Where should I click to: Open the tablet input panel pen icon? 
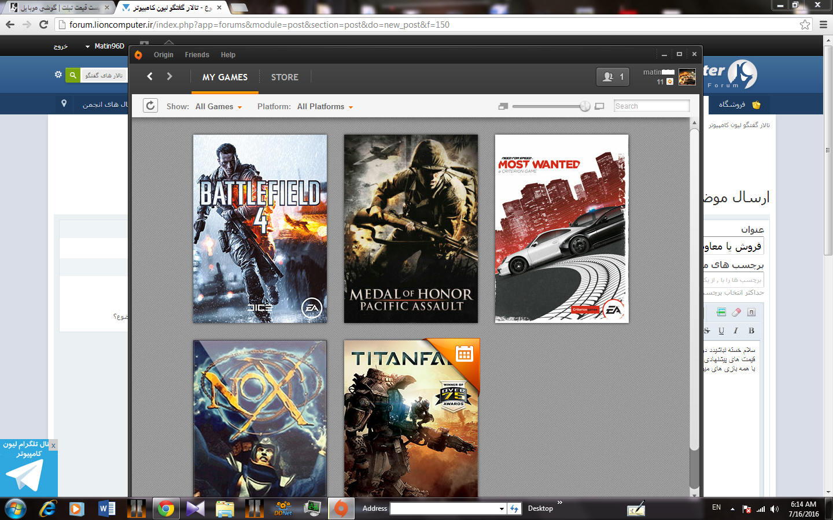[x=636, y=509]
